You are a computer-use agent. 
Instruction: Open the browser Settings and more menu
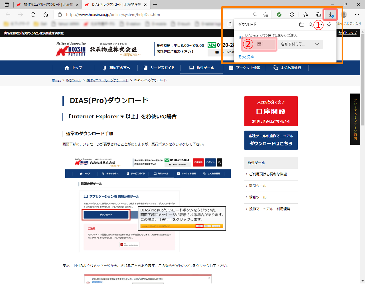click(x=357, y=15)
